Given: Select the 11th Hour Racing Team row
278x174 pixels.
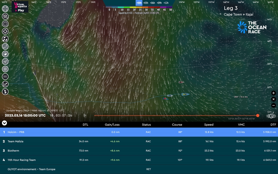Looking at the screenshot, I should coord(139,160).
